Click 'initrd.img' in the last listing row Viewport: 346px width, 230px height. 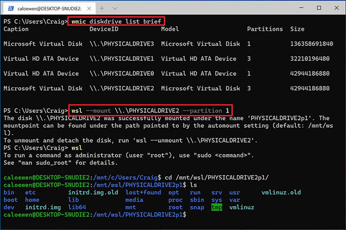click(43, 207)
